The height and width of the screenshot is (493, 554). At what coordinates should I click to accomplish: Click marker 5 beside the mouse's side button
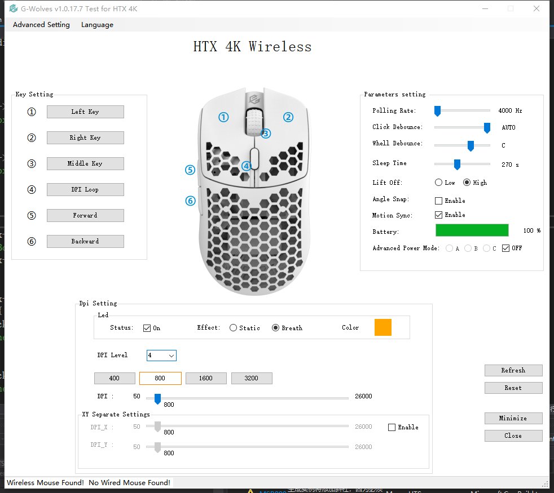[x=190, y=170]
